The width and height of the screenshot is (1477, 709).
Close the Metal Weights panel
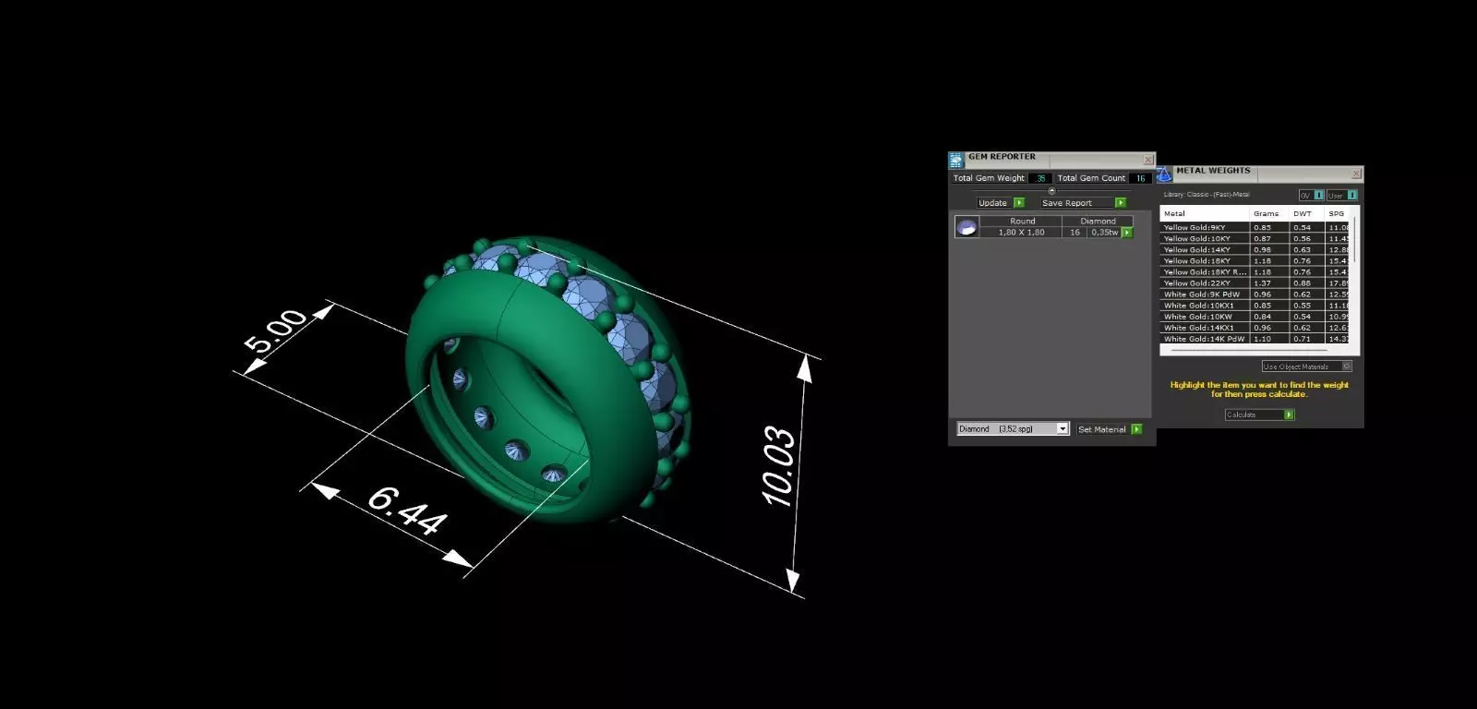click(x=1356, y=174)
